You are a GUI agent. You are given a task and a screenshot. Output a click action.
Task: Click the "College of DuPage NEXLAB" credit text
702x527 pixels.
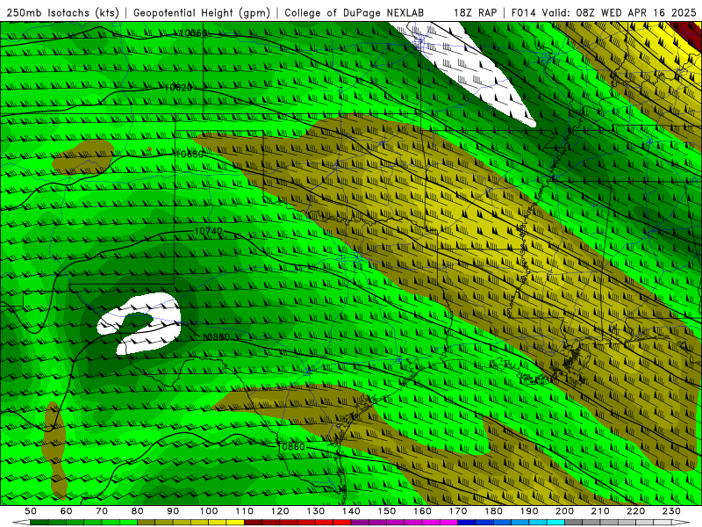click(354, 12)
